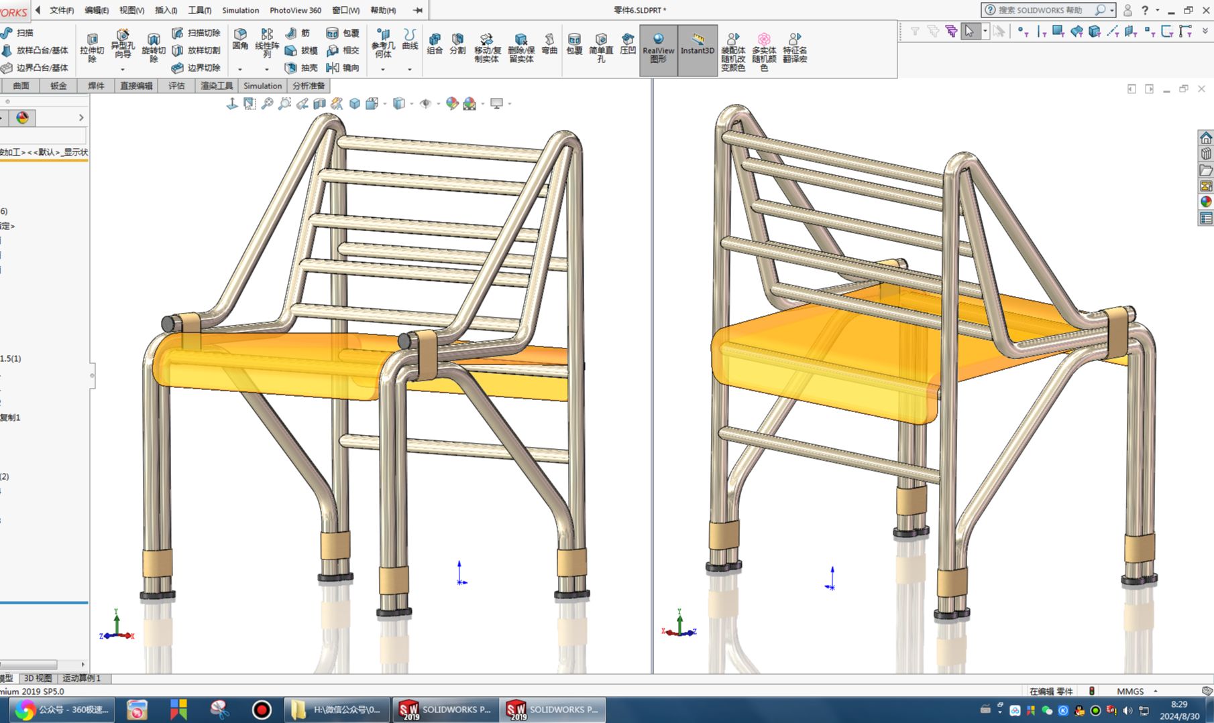This screenshot has width=1214, height=723.
Task: Switch to the 钣金 sheet metal tab
Action: pos(58,86)
